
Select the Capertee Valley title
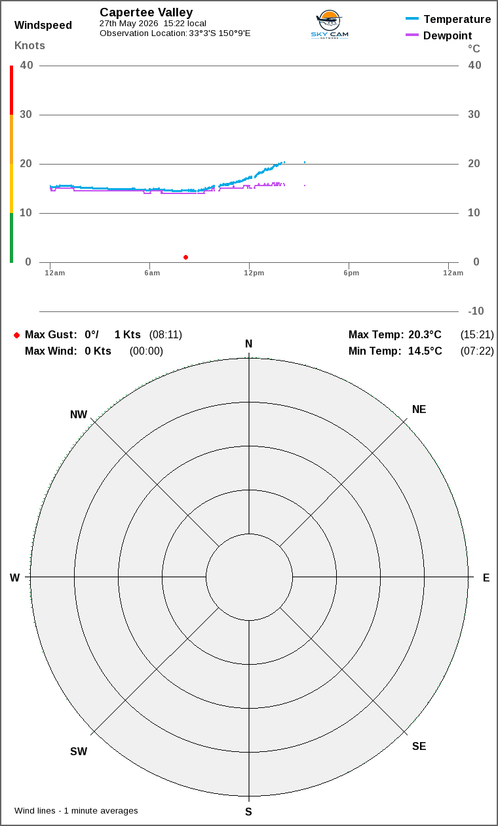click(146, 12)
